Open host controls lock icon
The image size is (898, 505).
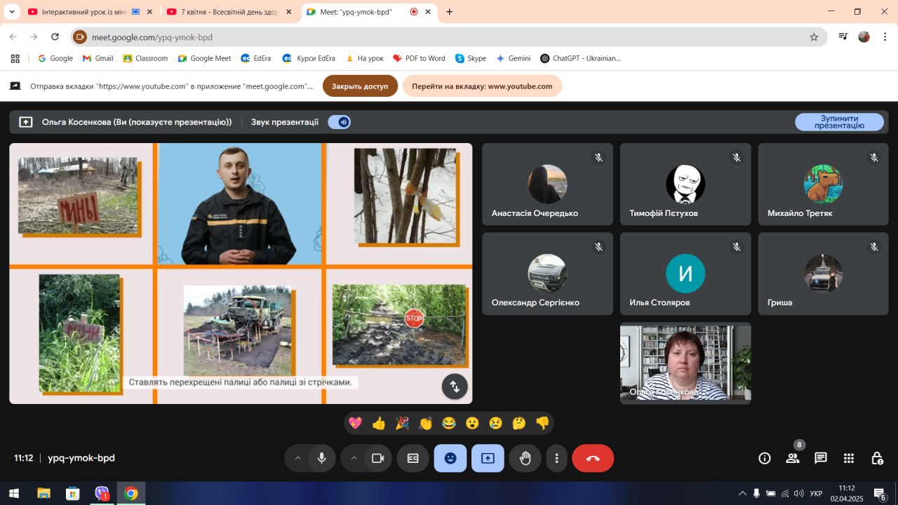(877, 458)
